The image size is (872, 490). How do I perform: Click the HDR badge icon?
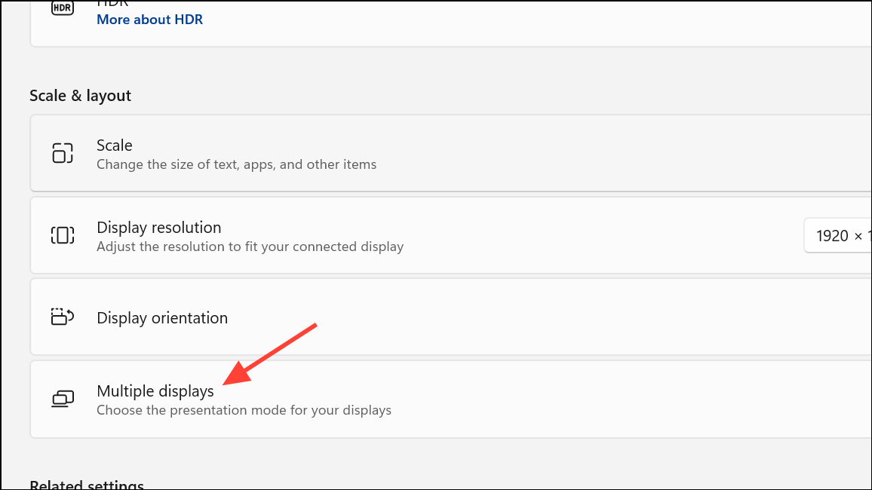pyautogui.click(x=62, y=8)
